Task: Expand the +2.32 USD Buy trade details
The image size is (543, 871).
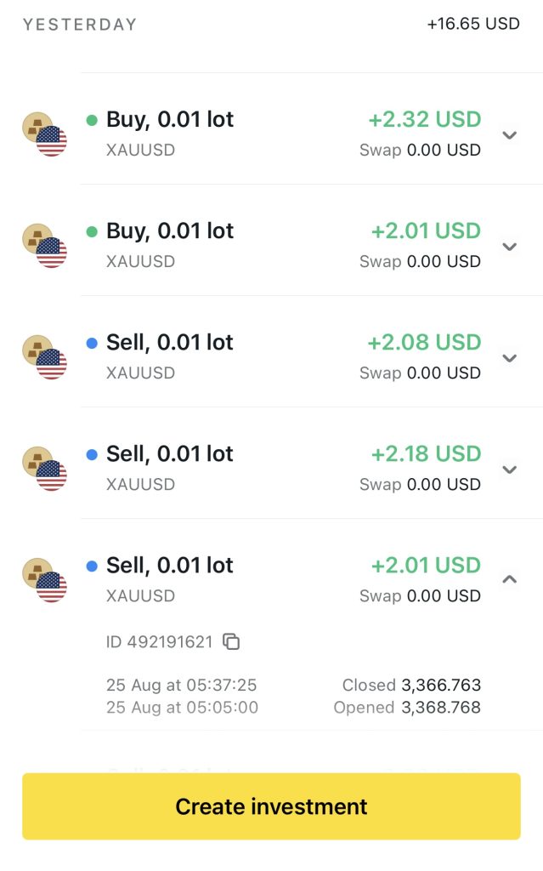Action: [x=509, y=135]
